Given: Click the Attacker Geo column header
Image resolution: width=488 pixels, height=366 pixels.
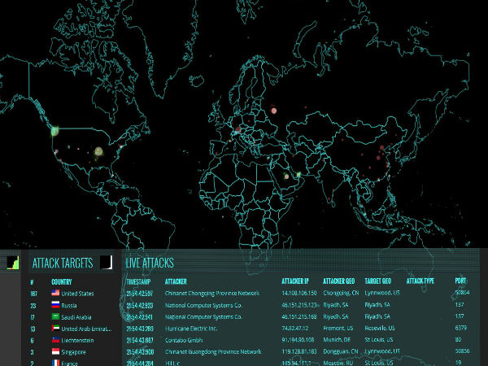Looking at the screenshot, I should point(338,281).
